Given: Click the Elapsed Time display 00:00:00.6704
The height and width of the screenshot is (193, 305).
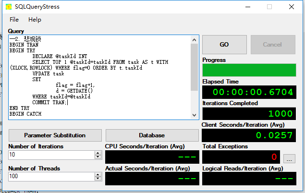Looking at the screenshot, I should click(x=249, y=92).
